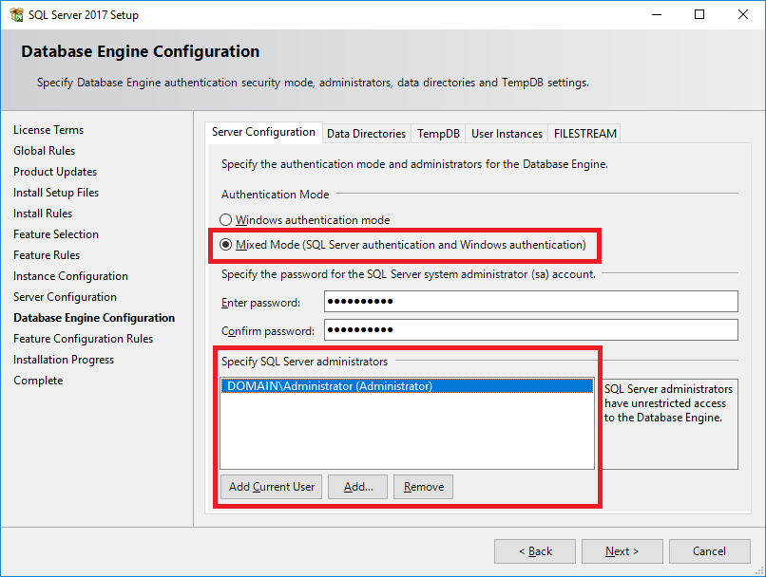Select Windows authentication mode radio button
Screen dimensions: 766x577
coord(225,220)
